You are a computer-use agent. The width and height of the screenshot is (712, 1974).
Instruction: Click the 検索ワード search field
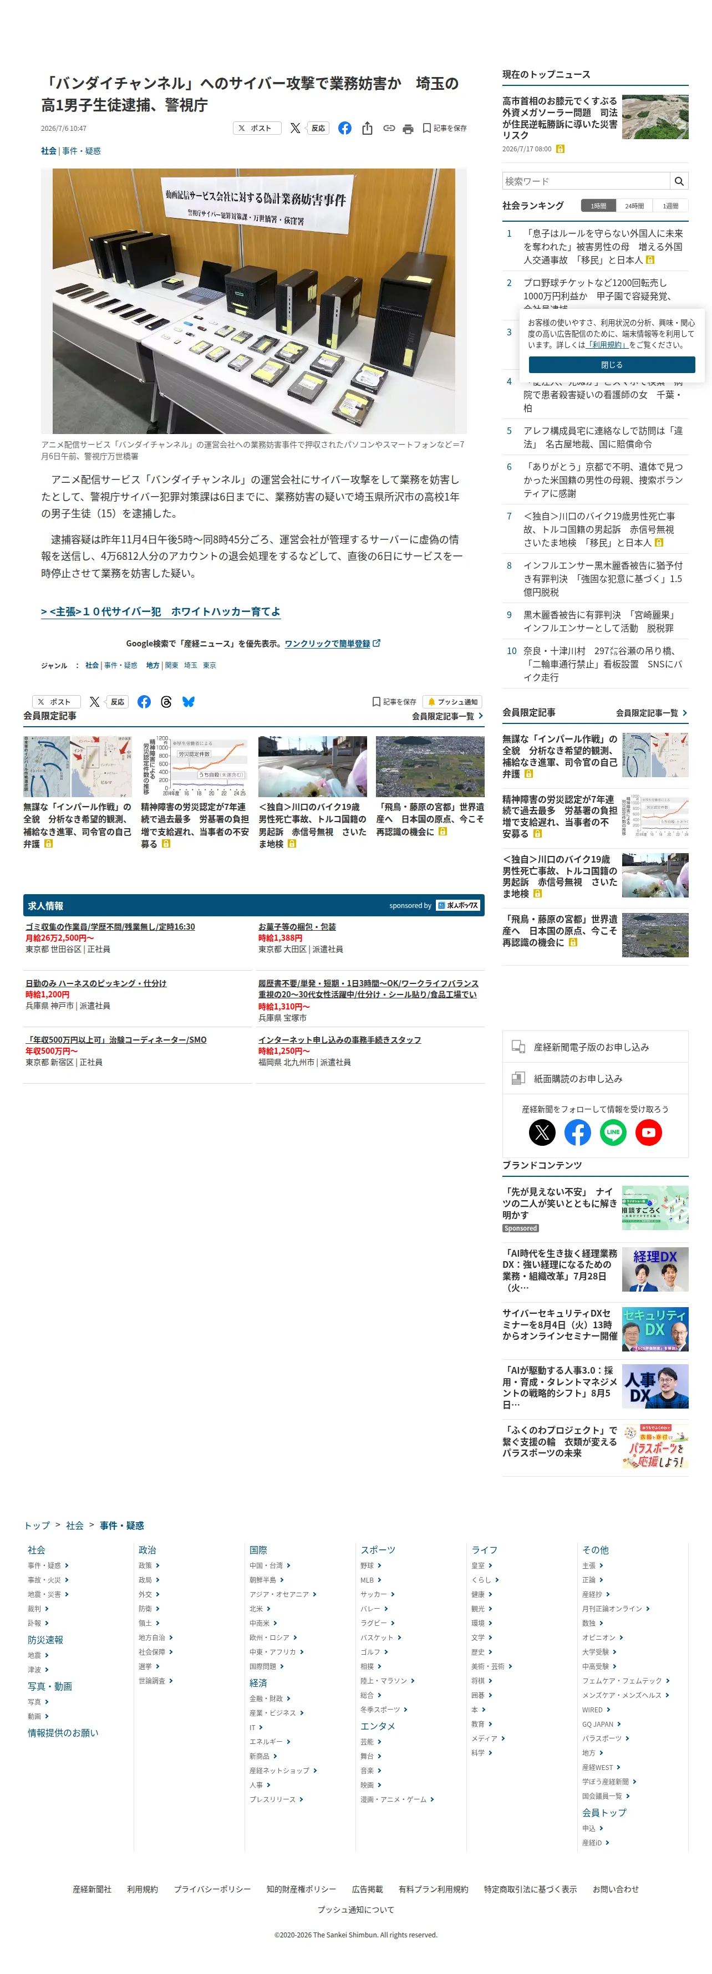click(586, 181)
